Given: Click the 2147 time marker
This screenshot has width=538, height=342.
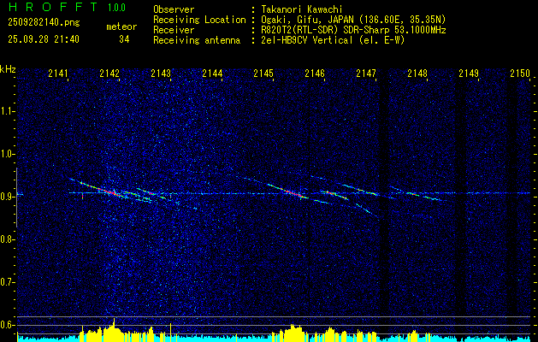Looking at the screenshot, I should (x=366, y=73).
